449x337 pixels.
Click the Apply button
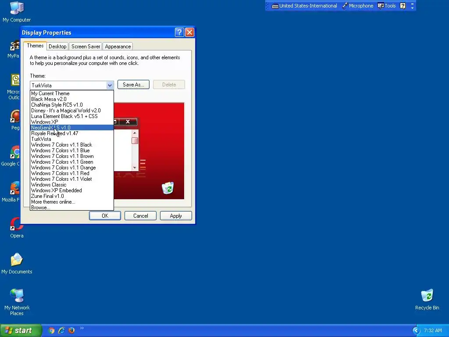[176, 216]
